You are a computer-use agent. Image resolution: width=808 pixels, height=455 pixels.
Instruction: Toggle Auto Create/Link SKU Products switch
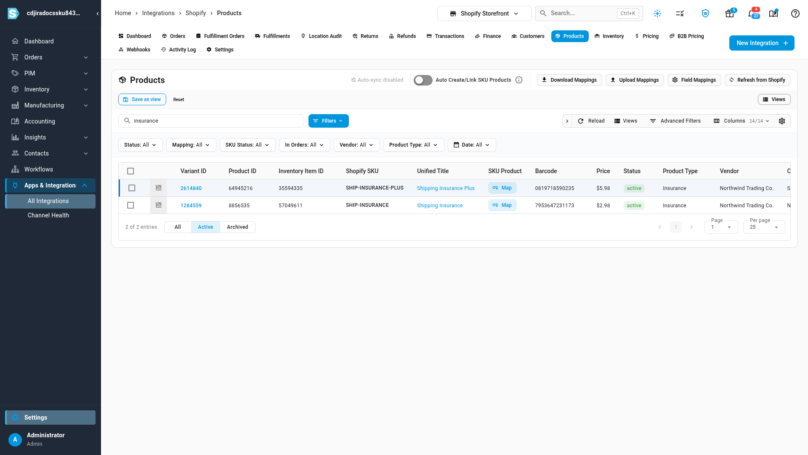423,80
